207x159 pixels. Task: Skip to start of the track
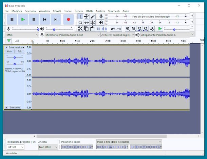click(x=45, y=20)
